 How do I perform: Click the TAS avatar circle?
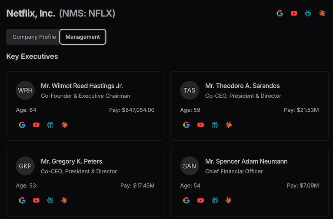(x=190, y=90)
